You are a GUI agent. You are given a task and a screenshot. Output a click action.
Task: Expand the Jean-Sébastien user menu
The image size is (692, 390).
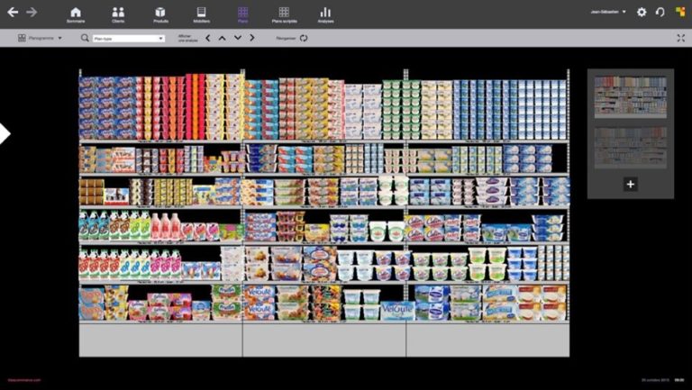[x=608, y=13]
